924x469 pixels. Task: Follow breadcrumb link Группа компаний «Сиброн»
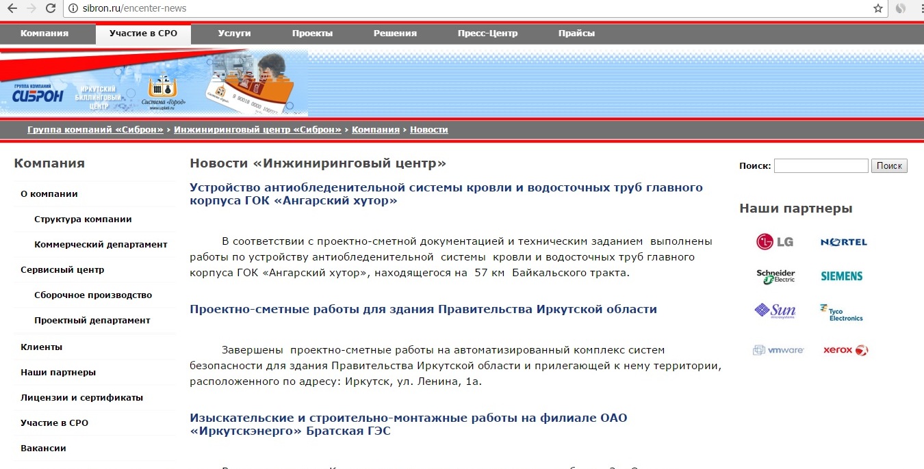(x=95, y=130)
